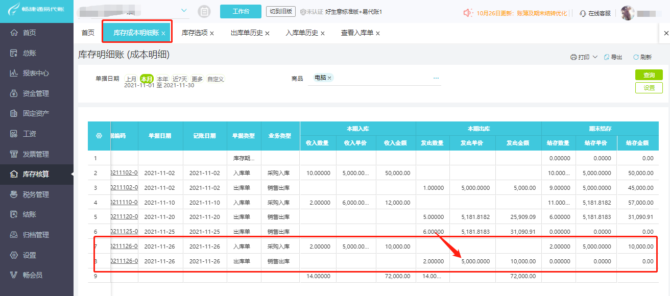Expand the company selector dropdown
Screen dimensions: 670x296
coord(184,11)
